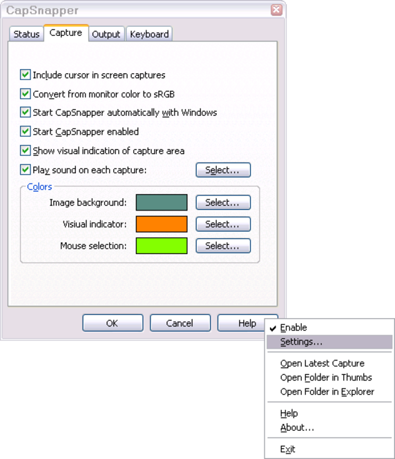
Task: Choose Settings... from the context menu
Action: click(x=329, y=342)
